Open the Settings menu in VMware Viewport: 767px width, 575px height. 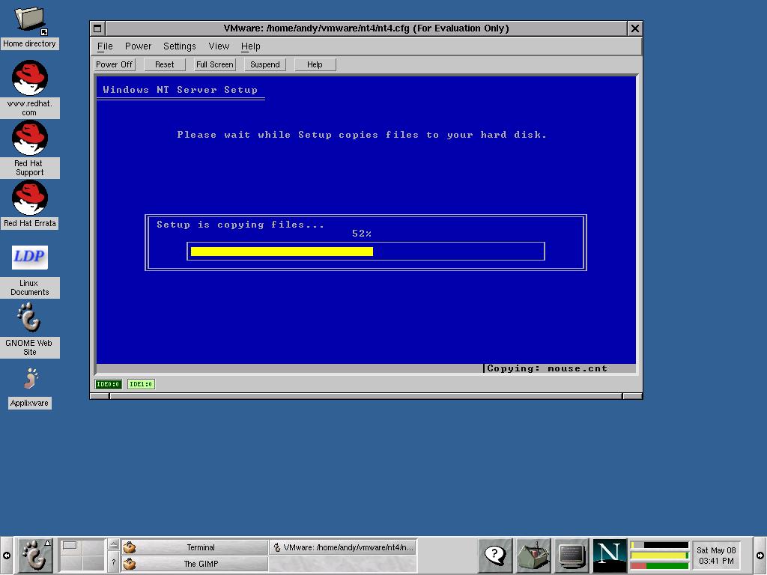click(x=179, y=46)
